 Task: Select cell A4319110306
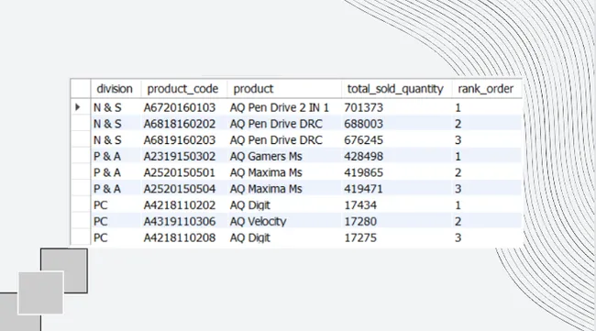click(180, 222)
